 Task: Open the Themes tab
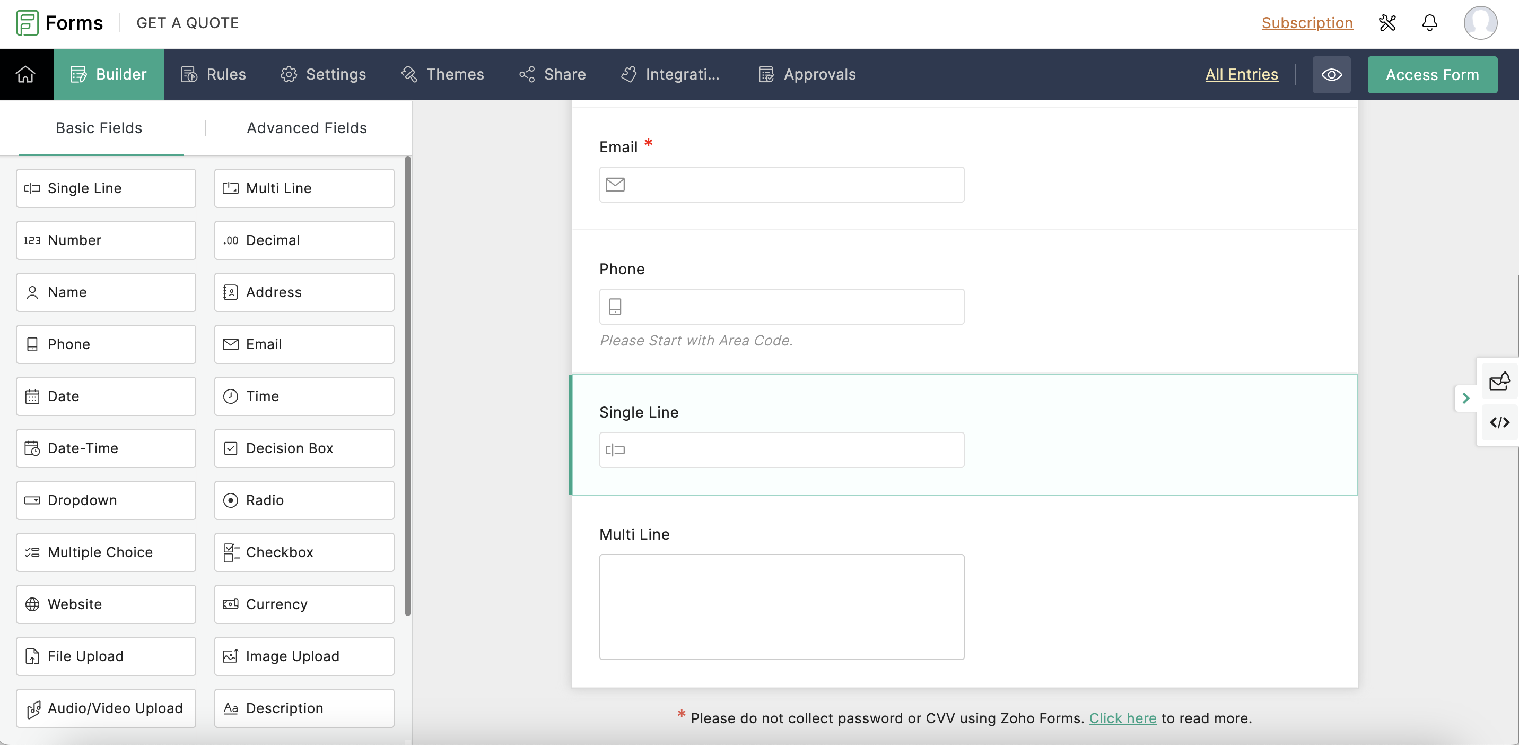(x=442, y=74)
